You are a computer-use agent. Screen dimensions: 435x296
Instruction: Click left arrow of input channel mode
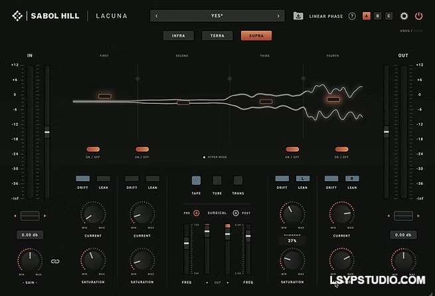(15, 216)
